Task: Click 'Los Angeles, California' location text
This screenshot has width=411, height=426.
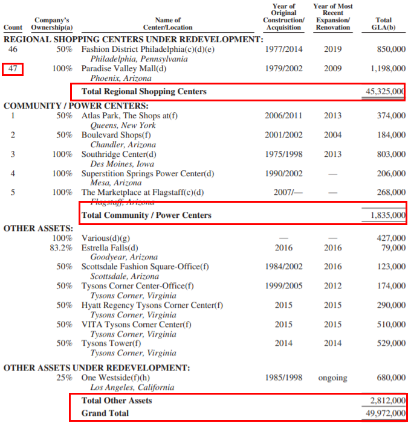Action: pyautogui.click(x=132, y=387)
